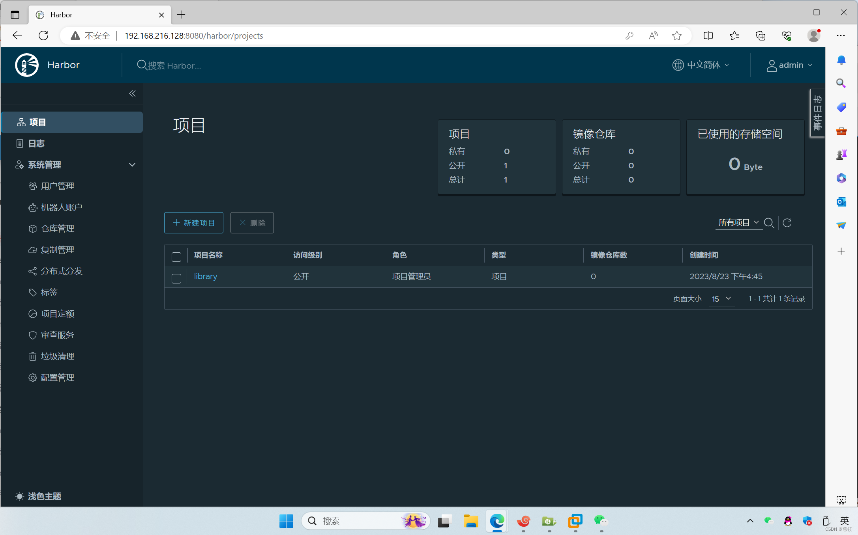Select the 标签 section
Viewport: 858px width, 535px height.
click(50, 292)
